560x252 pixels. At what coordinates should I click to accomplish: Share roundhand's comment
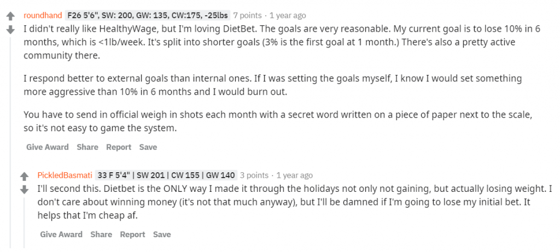pyautogui.click(x=87, y=147)
